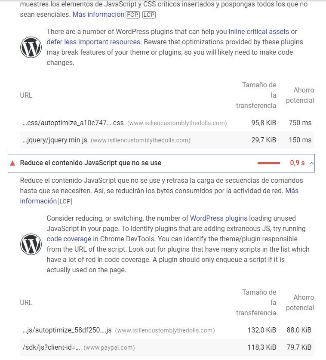Image resolution: width=326 pixels, height=360 pixels.
Task: Click the WordPress logo beside the inline critical assets tip
Action: coord(31,47)
